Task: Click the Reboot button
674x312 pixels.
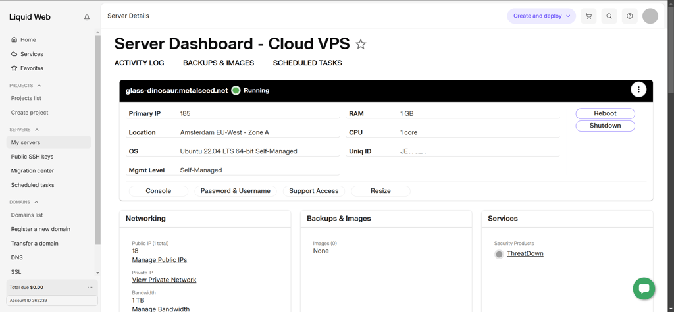Action: pyautogui.click(x=606, y=113)
